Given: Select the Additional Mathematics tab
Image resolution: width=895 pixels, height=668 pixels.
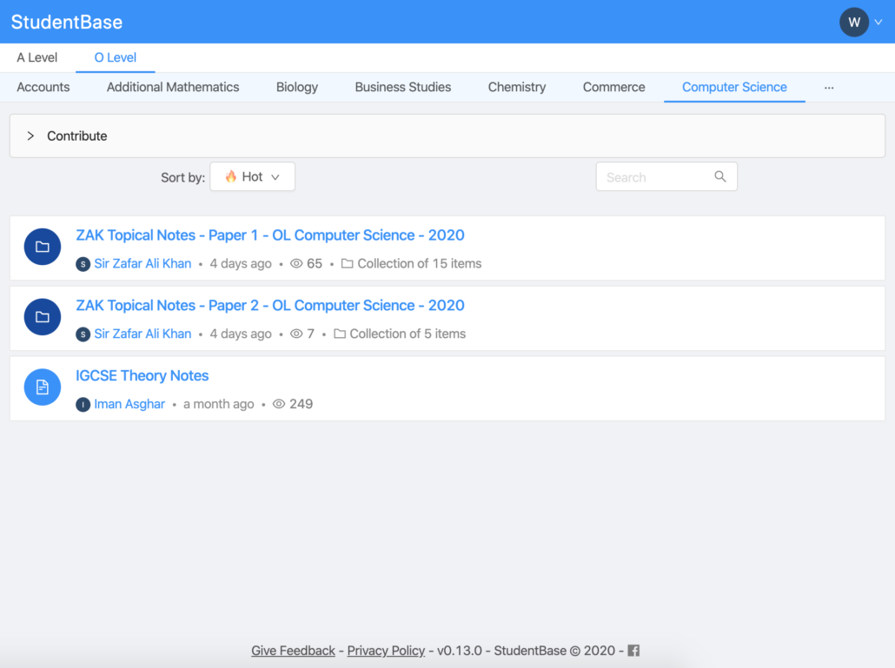Looking at the screenshot, I should tap(173, 88).
